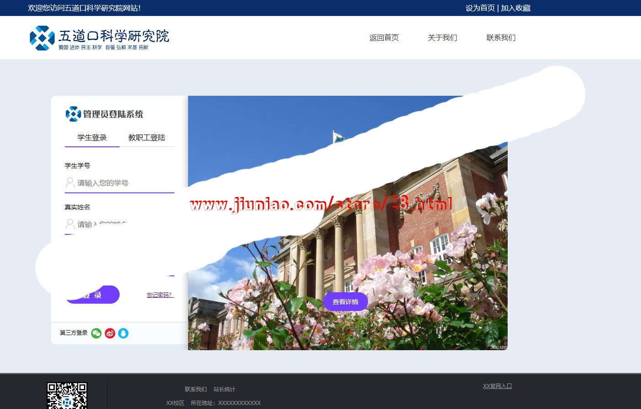Click the 管理员登陆系统 heading text
This screenshot has height=409, width=641.
click(x=113, y=114)
